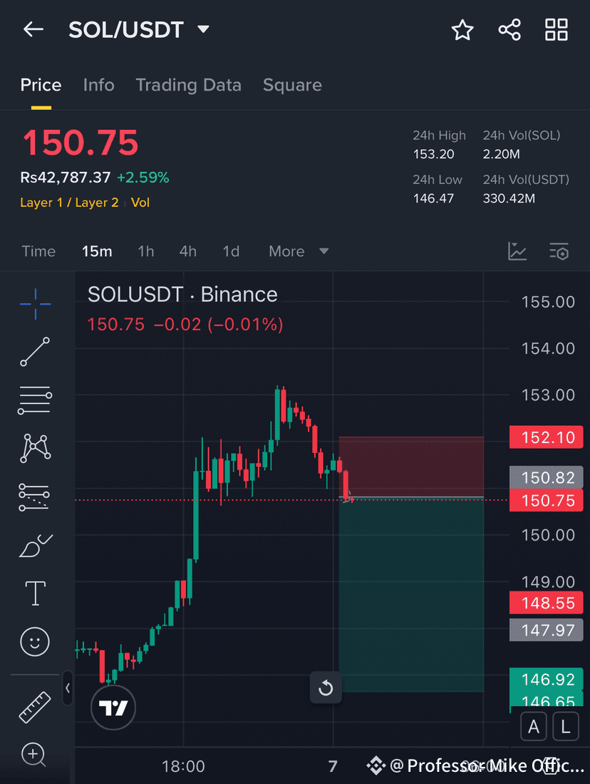Viewport: 590px width, 784px height.
Task: Click the Rs42,787.37 converted price
Action: [x=66, y=178]
